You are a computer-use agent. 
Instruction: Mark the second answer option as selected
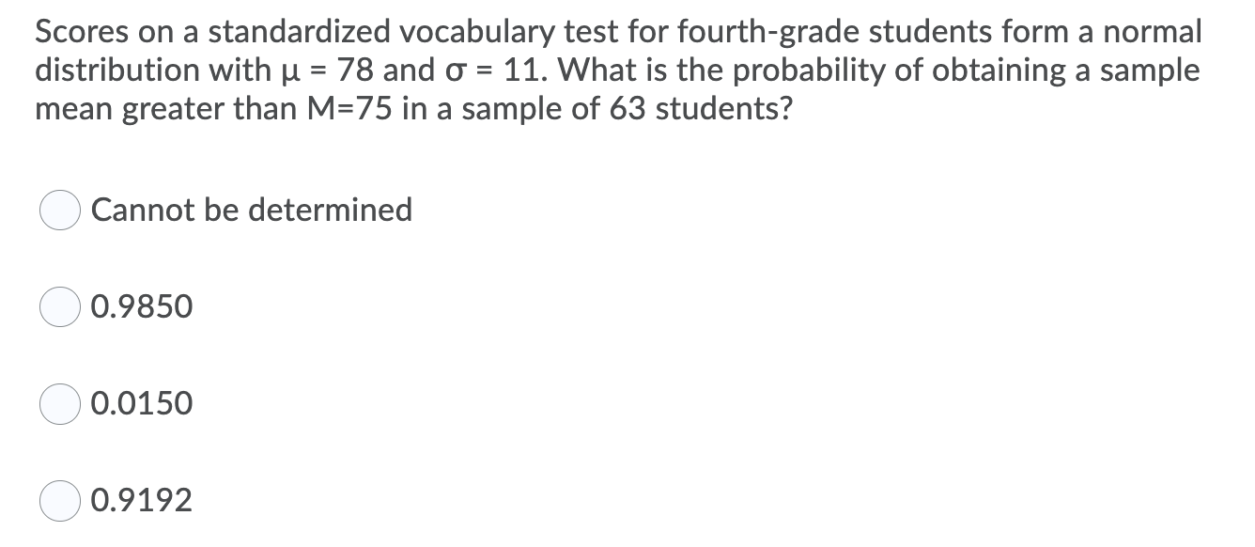[60, 306]
